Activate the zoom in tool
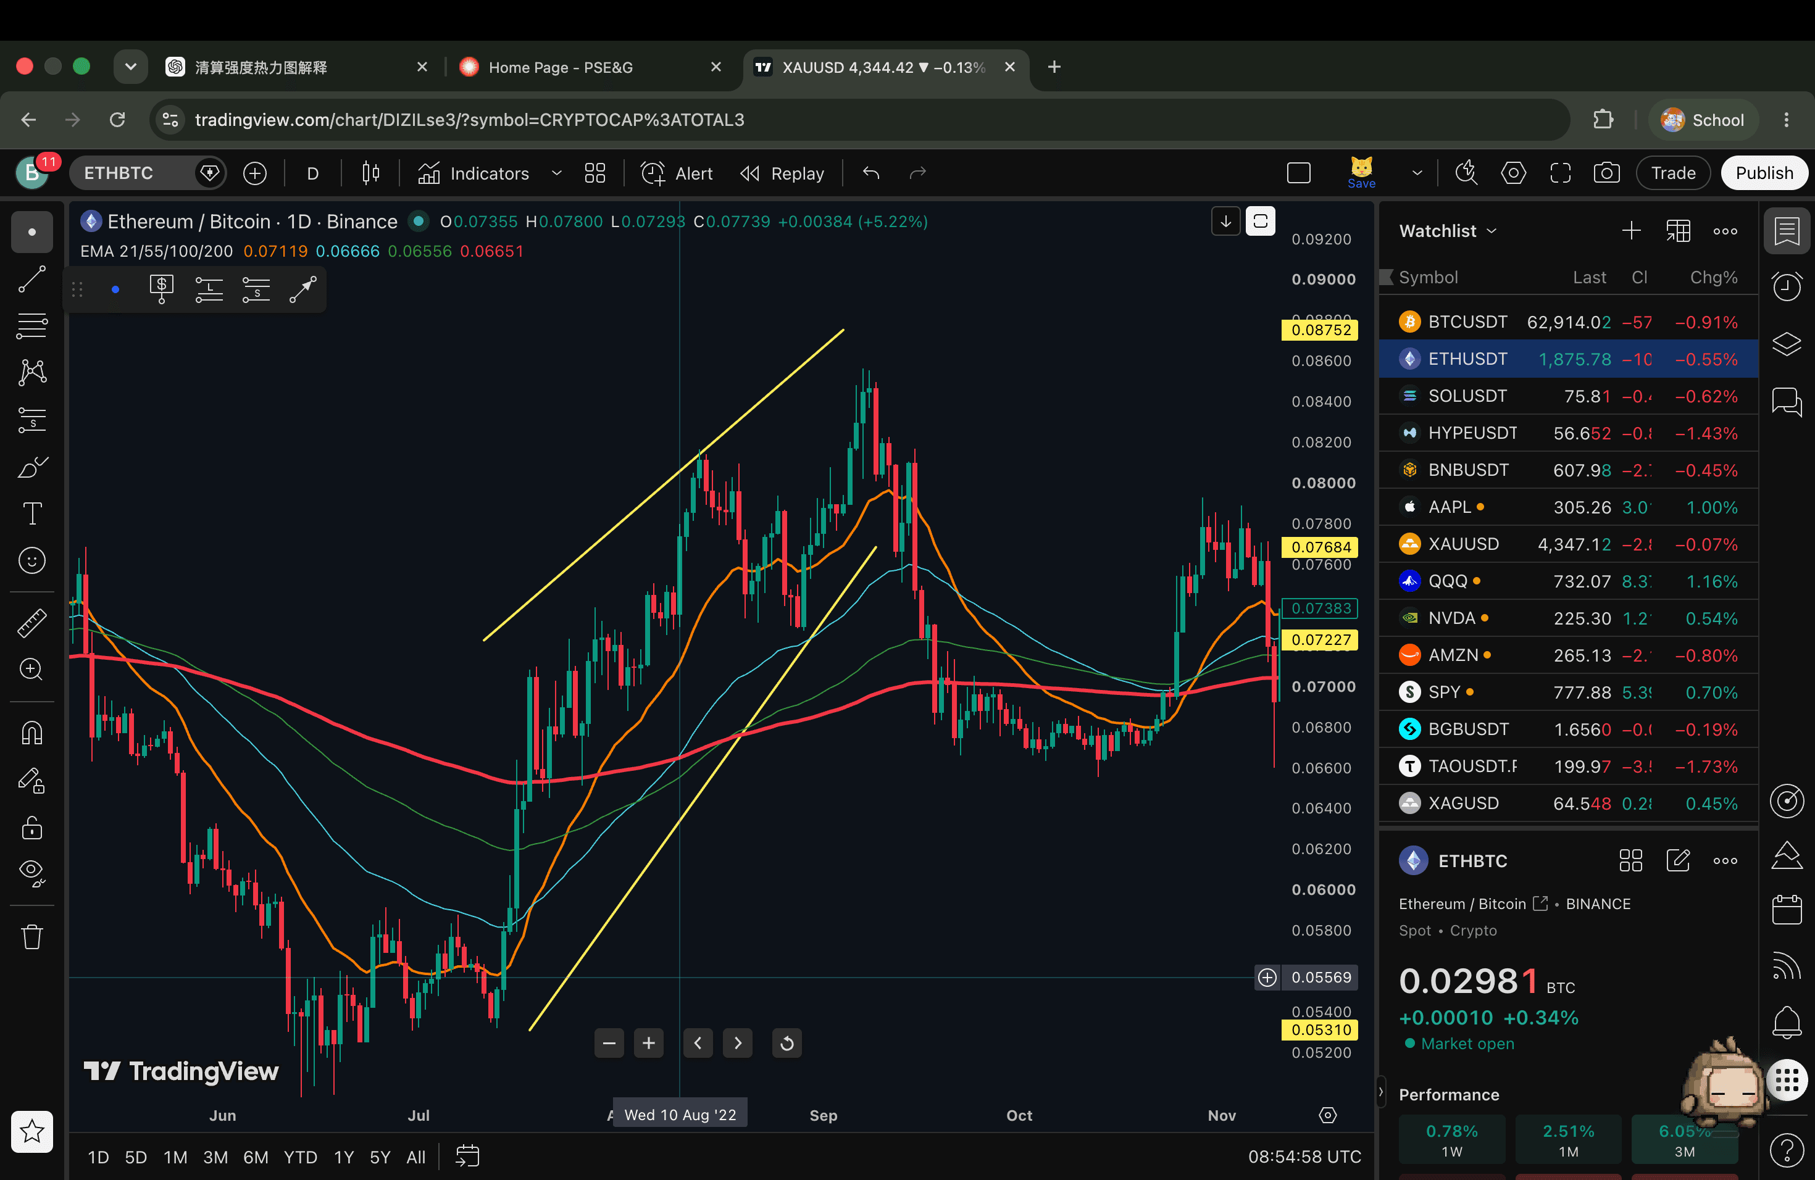1815x1180 pixels. tap(31, 669)
